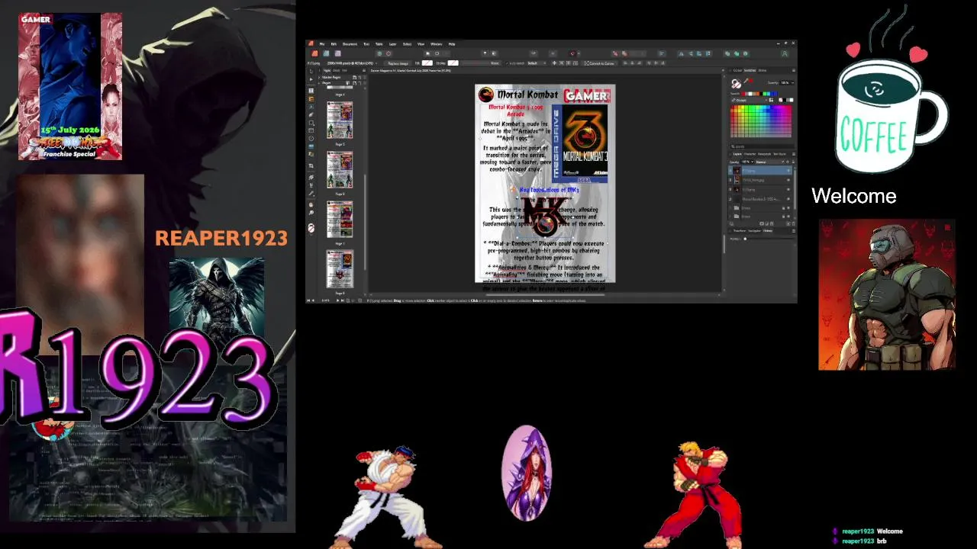
Task: Open the Assets tab beside Pages
Action: pos(337,70)
